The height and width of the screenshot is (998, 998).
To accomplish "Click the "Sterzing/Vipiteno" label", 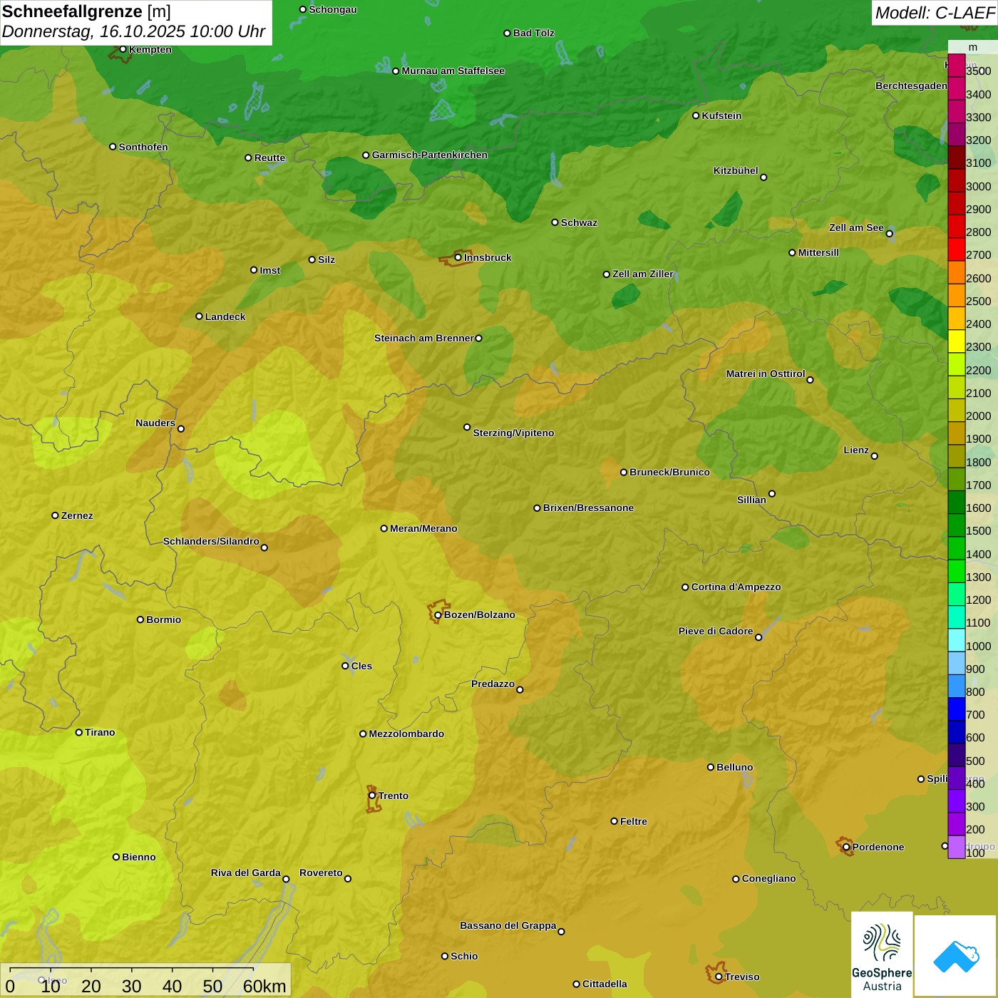I will coord(513,433).
